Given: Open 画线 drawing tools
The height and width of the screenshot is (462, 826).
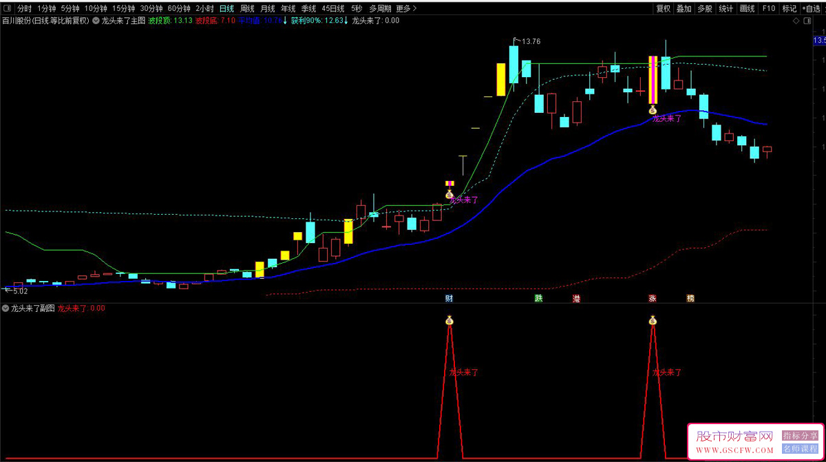Looking at the screenshot, I should (747, 9).
